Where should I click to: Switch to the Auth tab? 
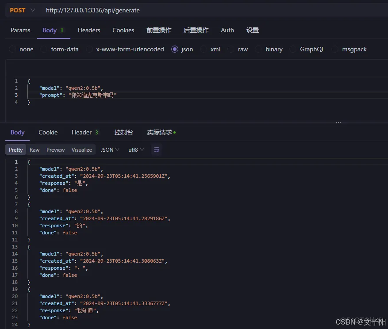227,30
